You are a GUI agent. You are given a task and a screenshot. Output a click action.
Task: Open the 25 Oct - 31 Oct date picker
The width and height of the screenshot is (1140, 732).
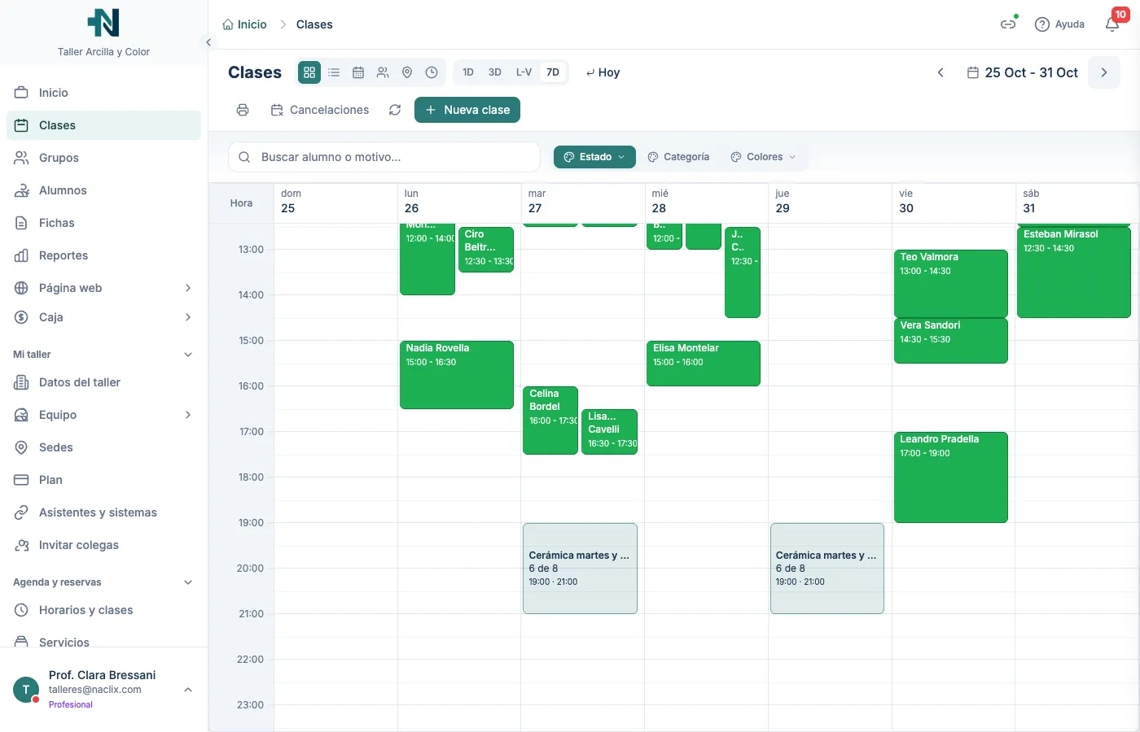point(1022,72)
